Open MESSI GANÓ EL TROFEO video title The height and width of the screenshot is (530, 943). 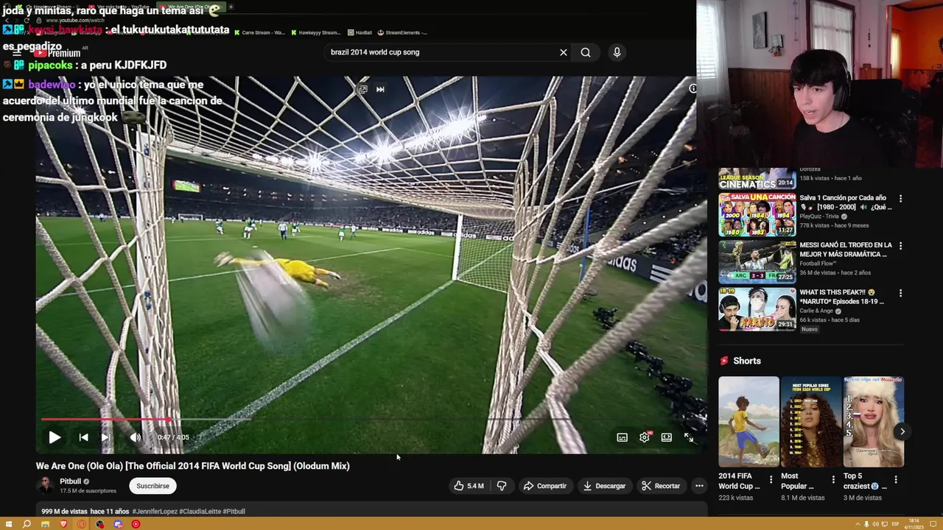[x=846, y=250]
